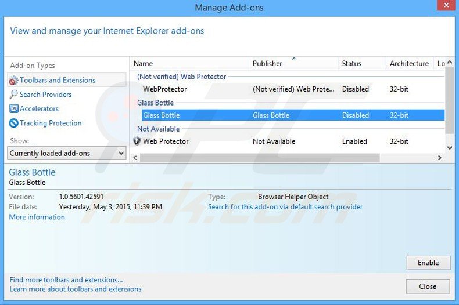
Task: Click the vertical scrollbar thumb
Action: point(450,100)
